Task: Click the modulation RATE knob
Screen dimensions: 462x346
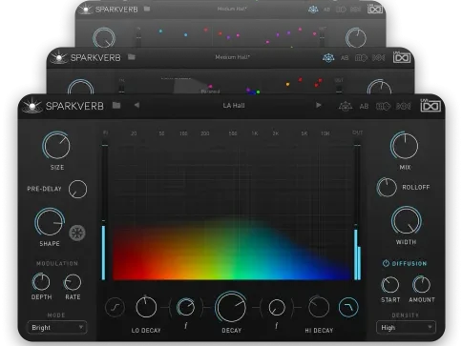Action: pos(73,282)
